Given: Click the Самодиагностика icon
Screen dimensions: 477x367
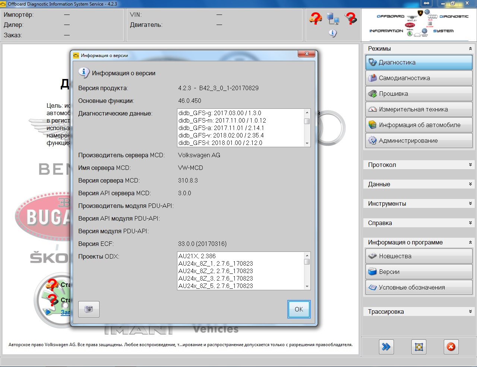Looking at the screenshot, I should 372,78.
